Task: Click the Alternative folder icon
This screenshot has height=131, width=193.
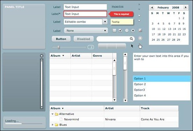Action: click(57, 114)
